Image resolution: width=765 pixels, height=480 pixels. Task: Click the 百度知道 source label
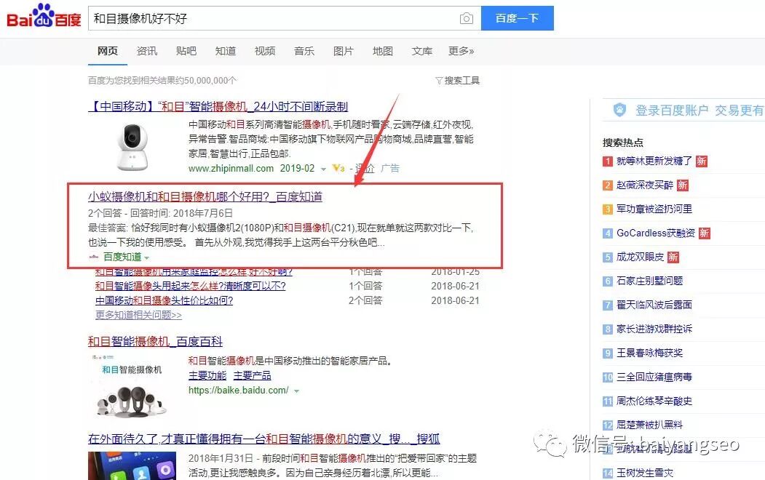(122, 257)
